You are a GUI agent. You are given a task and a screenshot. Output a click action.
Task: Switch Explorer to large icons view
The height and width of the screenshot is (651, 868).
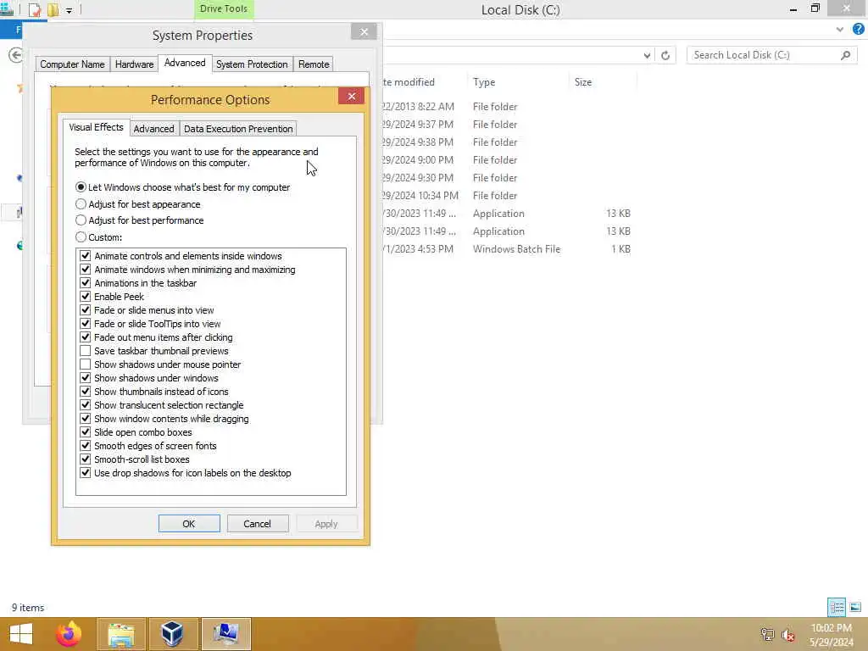[x=855, y=607]
